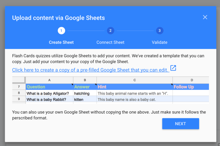
Task: Click the step 2 circle indicator
Action: (x=110, y=31)
